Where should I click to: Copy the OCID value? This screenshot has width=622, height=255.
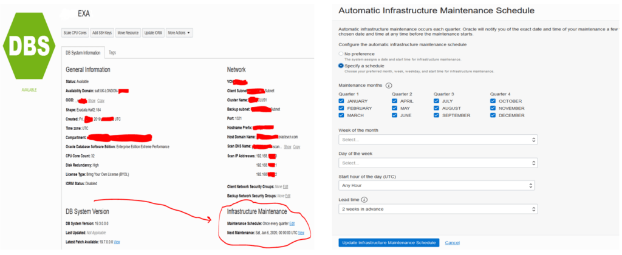click(101, 101)
